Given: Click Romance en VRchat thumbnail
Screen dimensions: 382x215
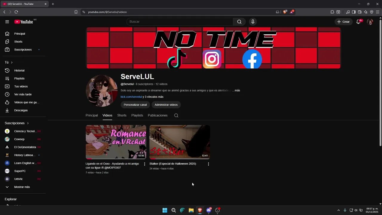Looking at the screenshot, I should coord(116,142).
